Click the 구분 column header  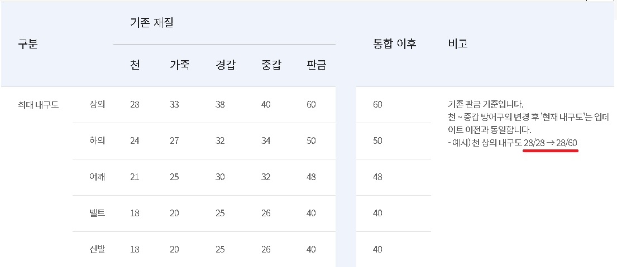click(27, 44)
